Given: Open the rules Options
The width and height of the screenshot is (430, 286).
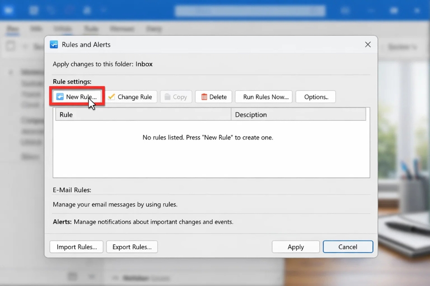Looking at the screenshot, I should (x=315, y=97).
